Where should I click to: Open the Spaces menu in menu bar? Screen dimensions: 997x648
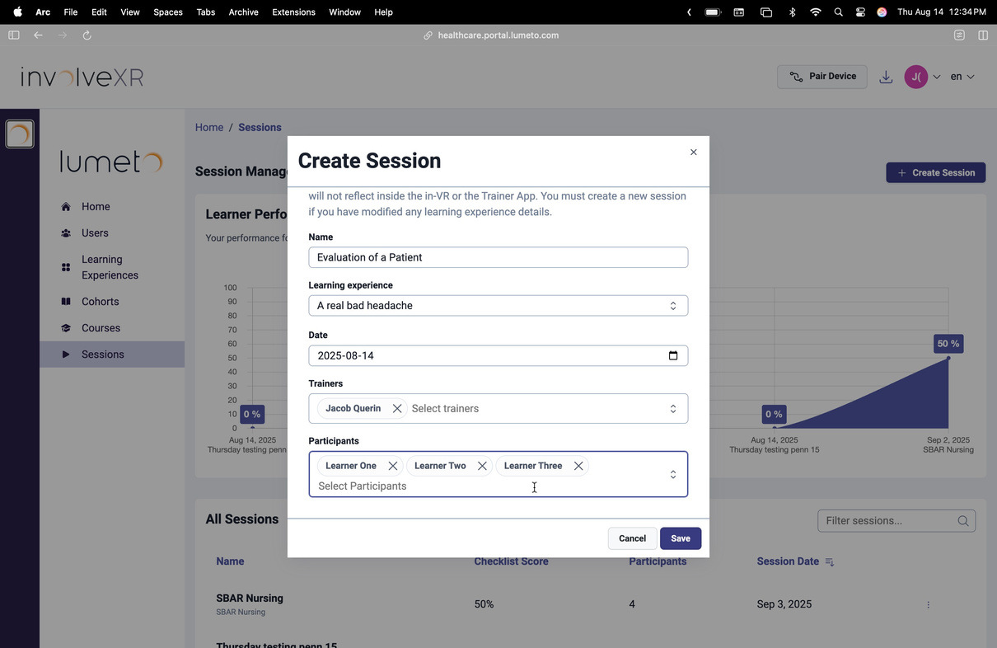pyautogui.click(x=168, y=12)
